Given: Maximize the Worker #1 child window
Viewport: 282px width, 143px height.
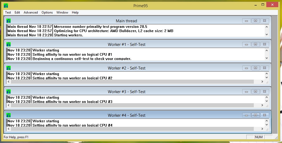Looking at the screenshot, I should (255, 44).
